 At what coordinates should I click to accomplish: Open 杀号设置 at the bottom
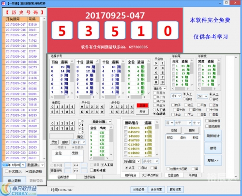point(139,190)
